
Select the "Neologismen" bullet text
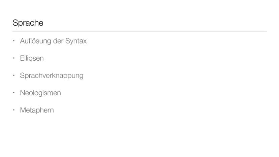tap(40, 93)
